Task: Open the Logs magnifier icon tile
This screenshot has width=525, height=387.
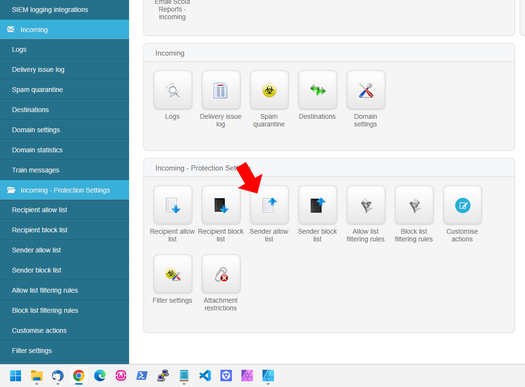Action: point(173,90)
